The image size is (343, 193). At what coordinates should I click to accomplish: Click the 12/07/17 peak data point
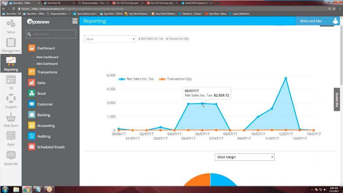[286, 78]
